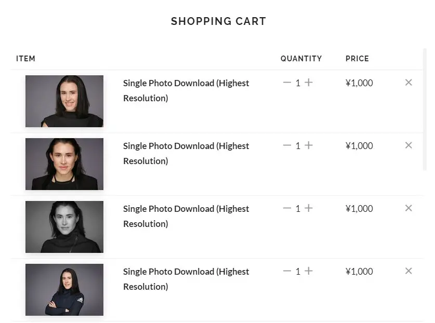Open the first photo thumbnail
Screen dimensions: 435x323
point(64,101)
